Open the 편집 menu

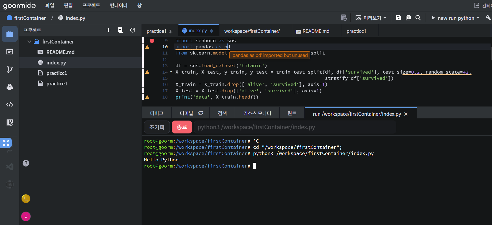68,5
